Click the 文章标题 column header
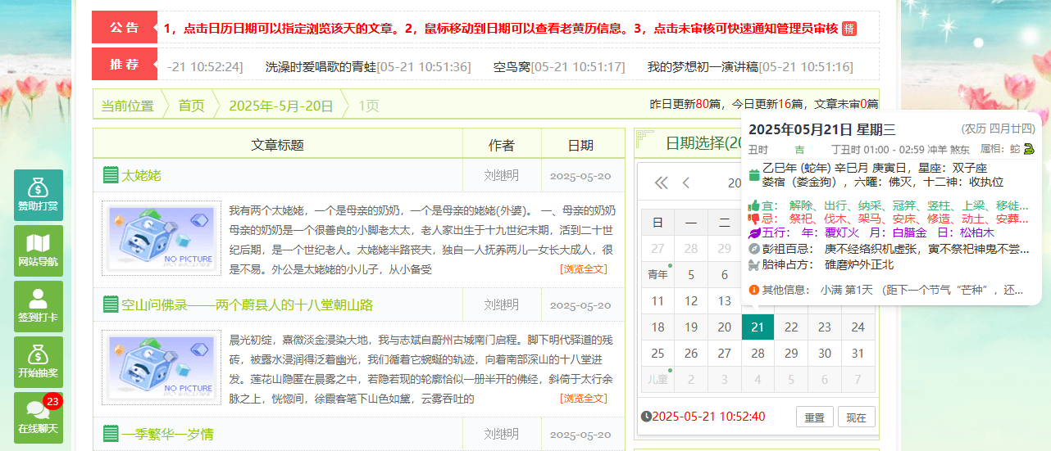Screen dimensions: 1051x451 pos(278,145)
